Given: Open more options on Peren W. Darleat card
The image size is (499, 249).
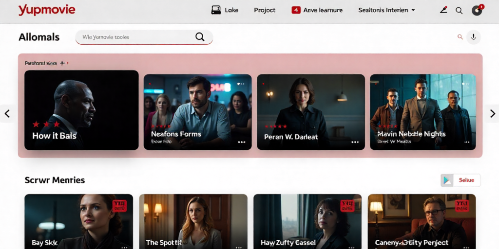Looking at the screenshot, I should [x=355, y=142].
